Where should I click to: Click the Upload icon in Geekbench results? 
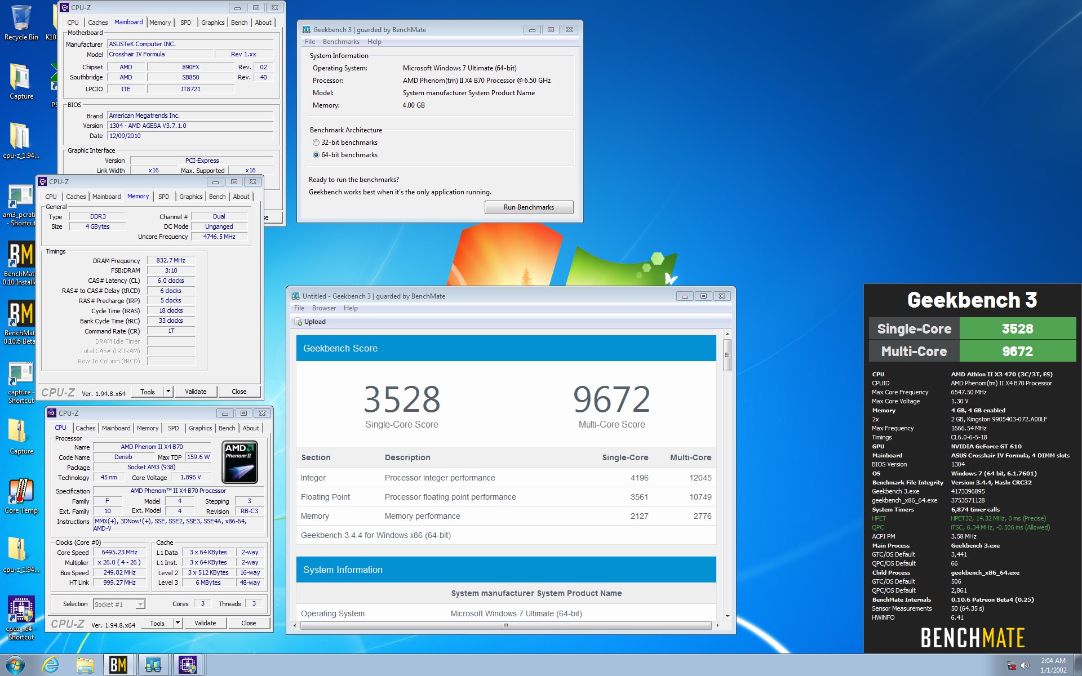pyautogui.click(x=298, y=322)
